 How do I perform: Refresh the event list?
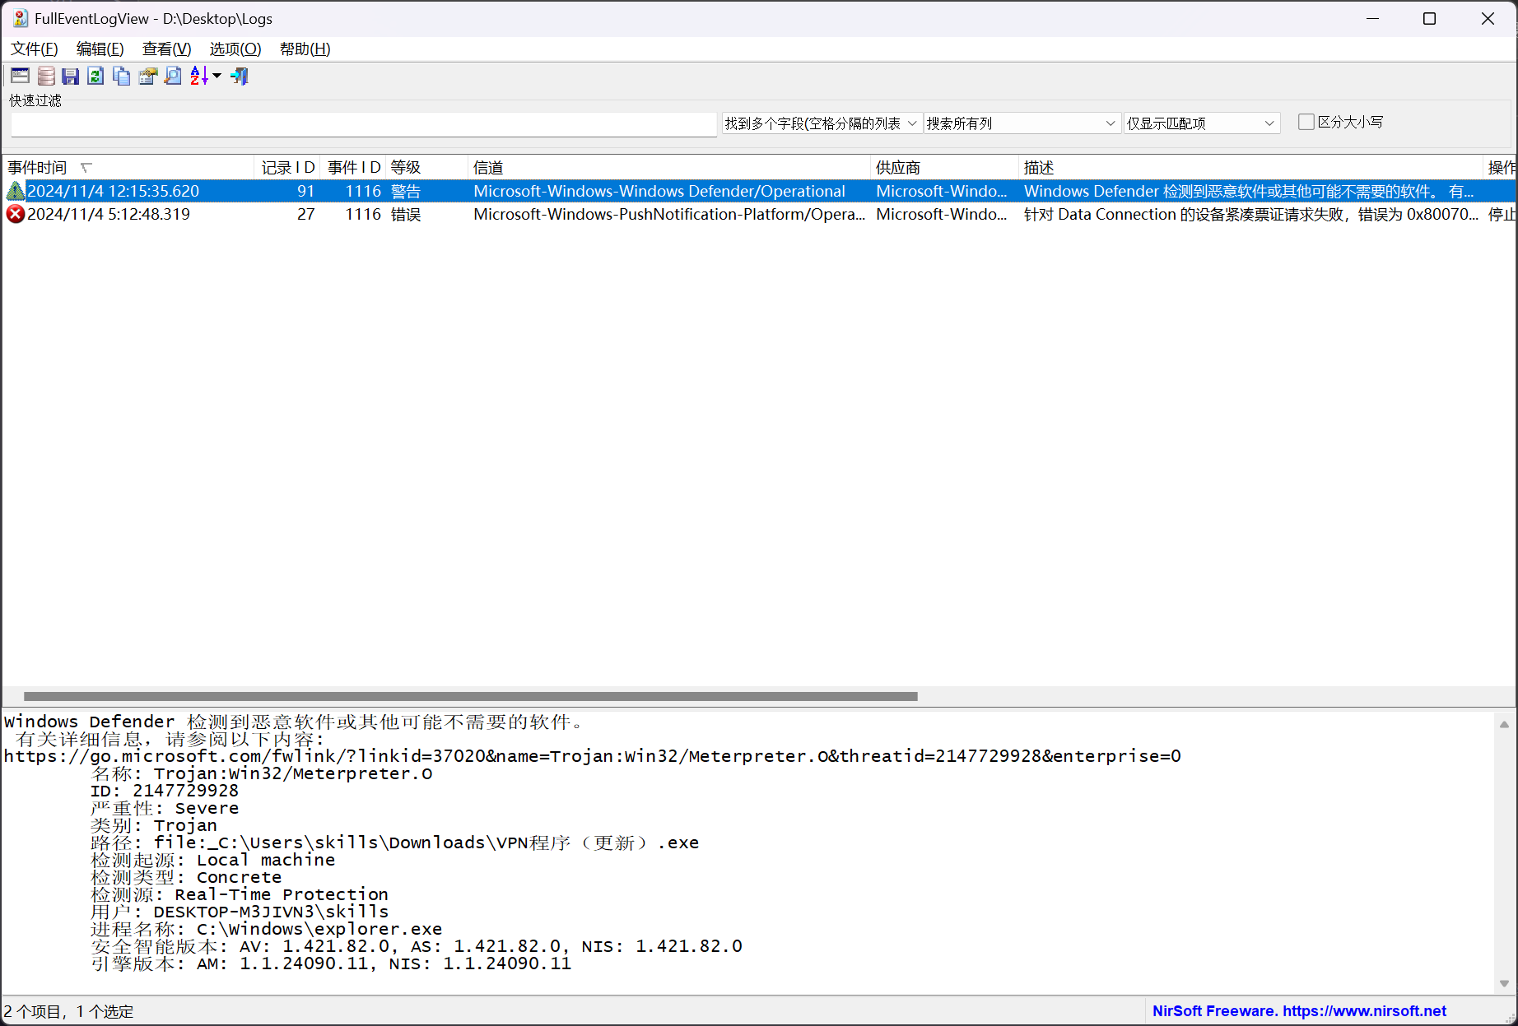click(95, 77)
